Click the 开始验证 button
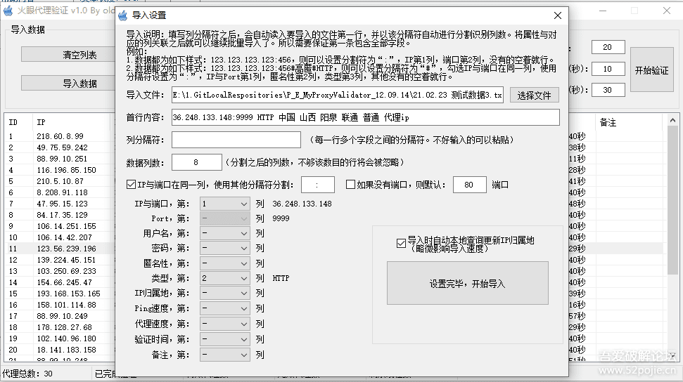Image resolution: width=683 pixels, height=382 pixels. [651, 70]
